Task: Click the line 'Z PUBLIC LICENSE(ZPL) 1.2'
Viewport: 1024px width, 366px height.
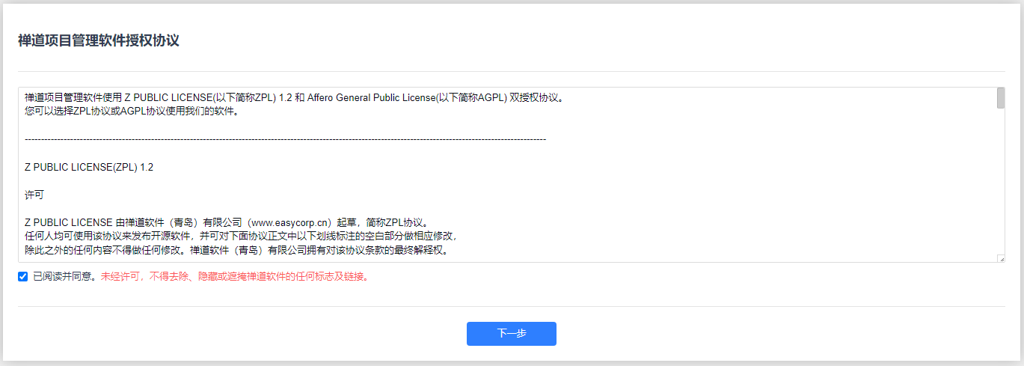Action: click(89, 168)
